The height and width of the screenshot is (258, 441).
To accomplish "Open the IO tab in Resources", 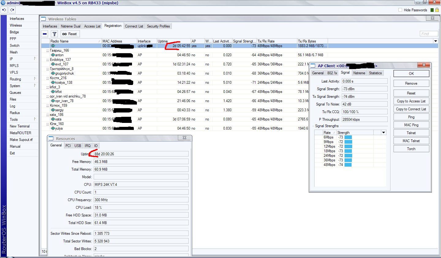I will pyautogui.click(x=96, y=146).
